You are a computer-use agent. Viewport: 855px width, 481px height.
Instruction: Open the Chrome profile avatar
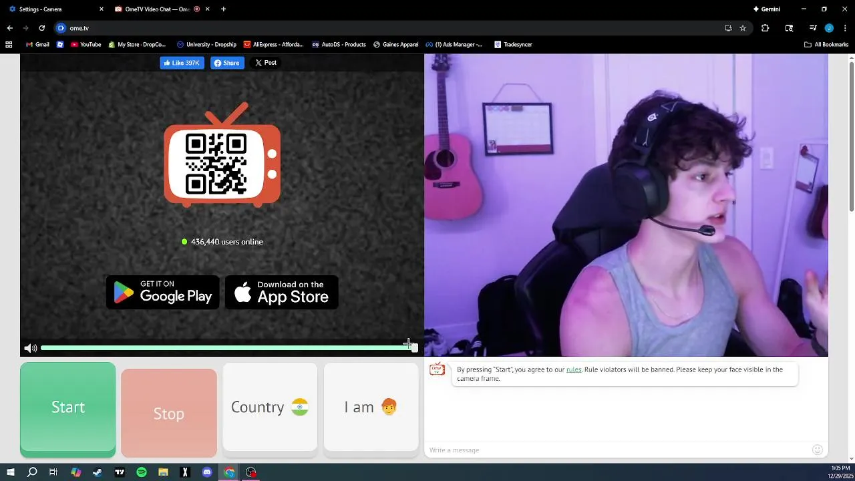coord(829,28)
